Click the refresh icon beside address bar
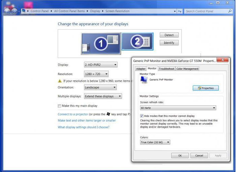 point(180,11)
